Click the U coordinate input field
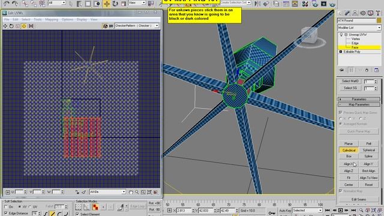384x216 pixels. [19, 192]
